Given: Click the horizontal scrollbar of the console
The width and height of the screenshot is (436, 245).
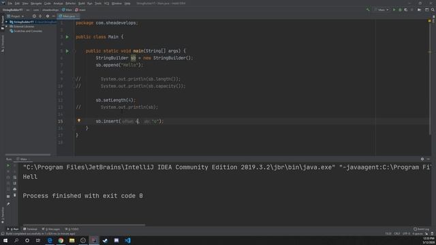Looking at the screenshot, I should coord(84,225).
